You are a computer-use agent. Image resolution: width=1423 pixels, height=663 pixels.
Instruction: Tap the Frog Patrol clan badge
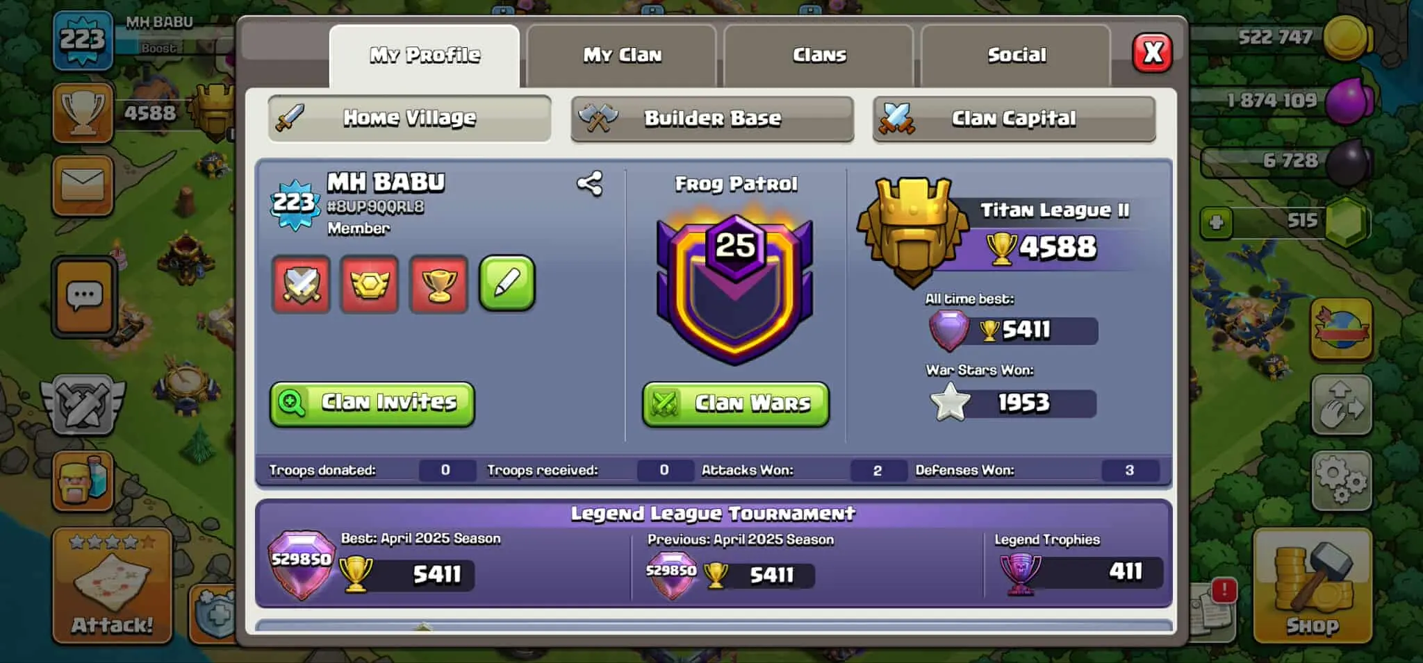[735, 287]
